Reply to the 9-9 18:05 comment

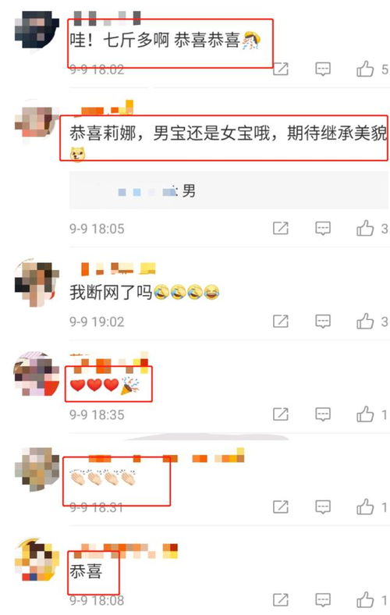pyautogui.click(x=323, y=228)
